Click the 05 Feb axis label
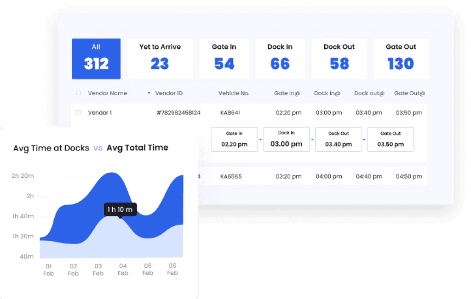The image size is (471, 299). (148, 269)
